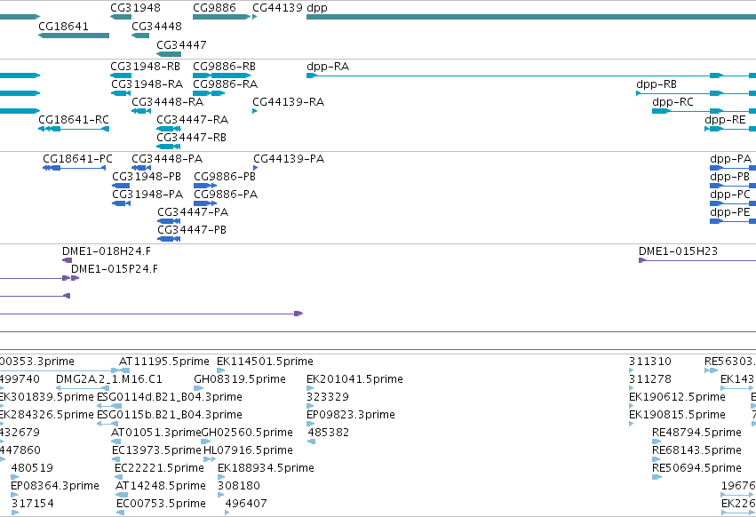Screen dimensions: 756x517
Task: Click feature 308180
Action: point(239,486)
